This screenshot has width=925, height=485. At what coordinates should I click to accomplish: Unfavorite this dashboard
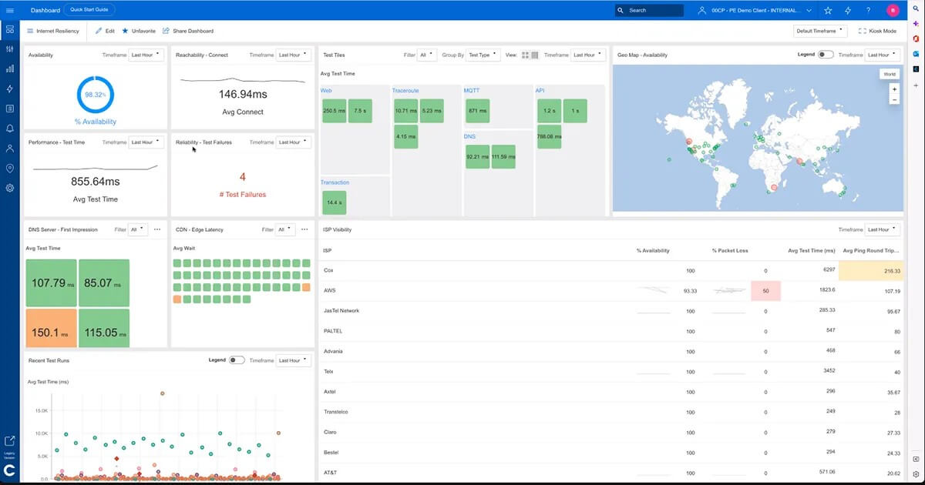coord(136,31)
